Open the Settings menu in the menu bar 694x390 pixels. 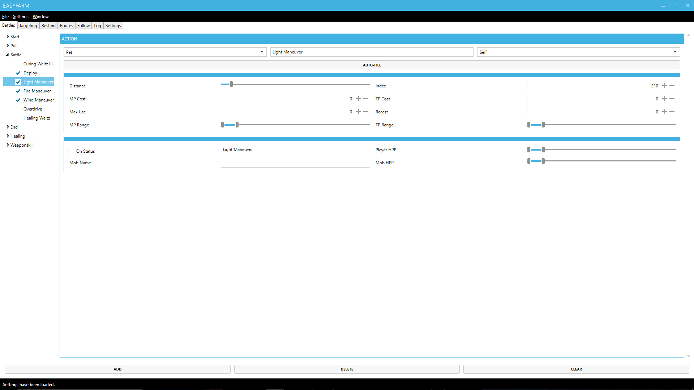[20, 17]
